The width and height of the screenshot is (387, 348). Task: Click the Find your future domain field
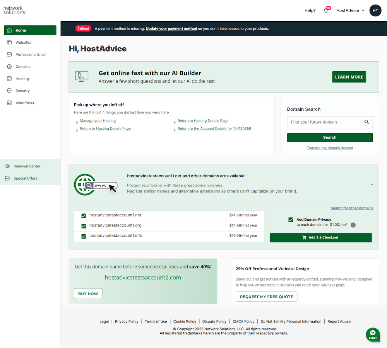click(x=324, y=122)
